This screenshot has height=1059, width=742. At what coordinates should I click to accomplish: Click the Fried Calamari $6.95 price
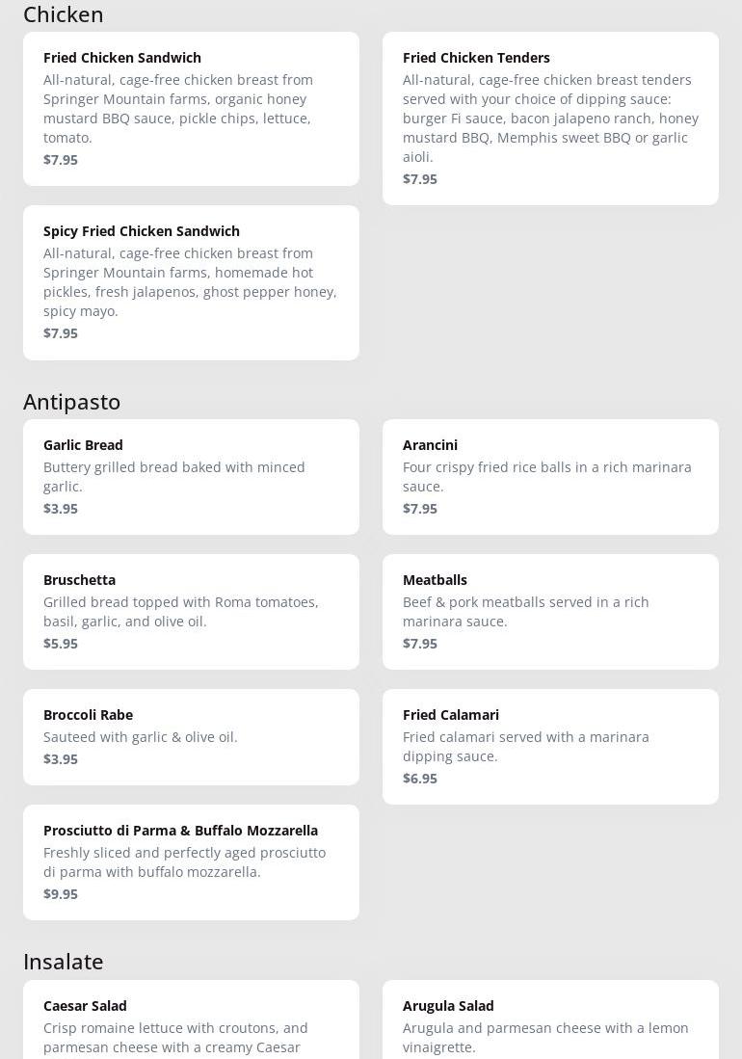point(420,778)
